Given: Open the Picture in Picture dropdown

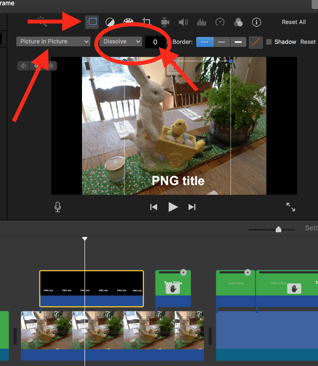Looking at the screenshot, I should (x=53, y=41).
